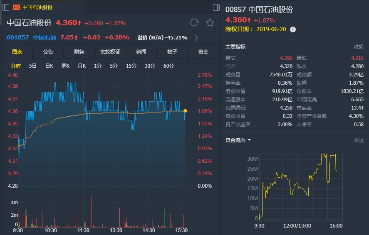Select the 周K chart period
Image resolution: width=369 pixels, height=235 pixels.
tap(65, 66)
